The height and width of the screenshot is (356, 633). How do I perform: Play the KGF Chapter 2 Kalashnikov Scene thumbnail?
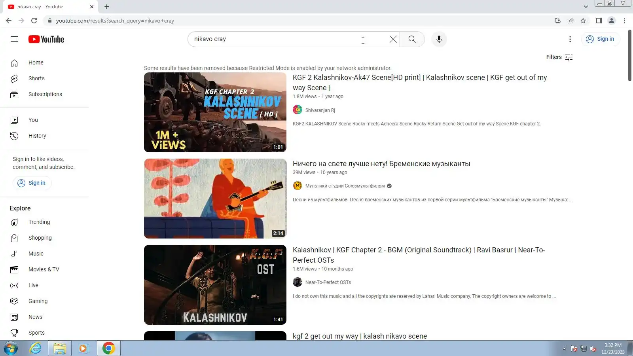click(x=215, y=112)
